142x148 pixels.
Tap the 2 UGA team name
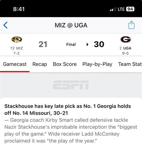click(125, 48)
